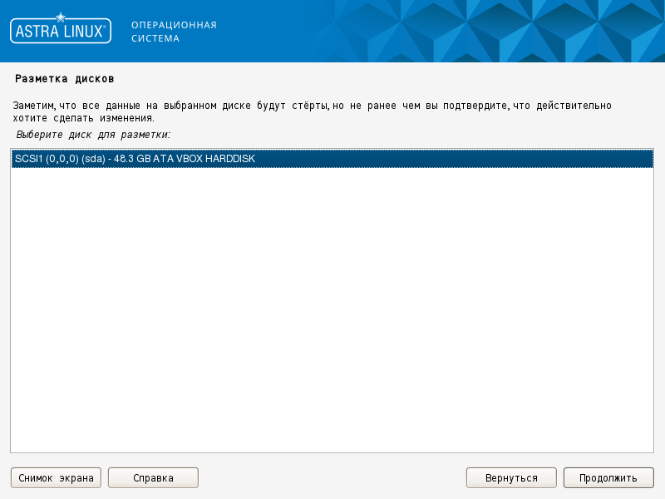
Task: Click the word хотите in the warning
Action: coord(26,116)
